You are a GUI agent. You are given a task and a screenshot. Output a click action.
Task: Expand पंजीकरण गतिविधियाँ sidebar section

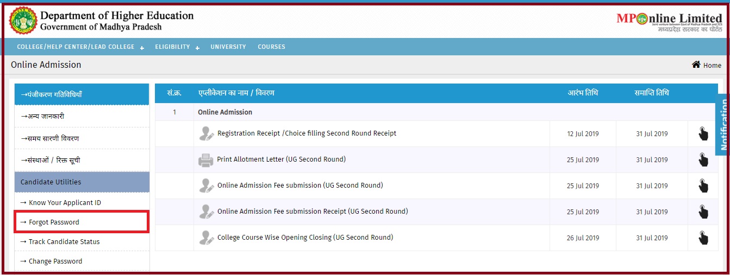pyautogui.click(x=82, y=94)
